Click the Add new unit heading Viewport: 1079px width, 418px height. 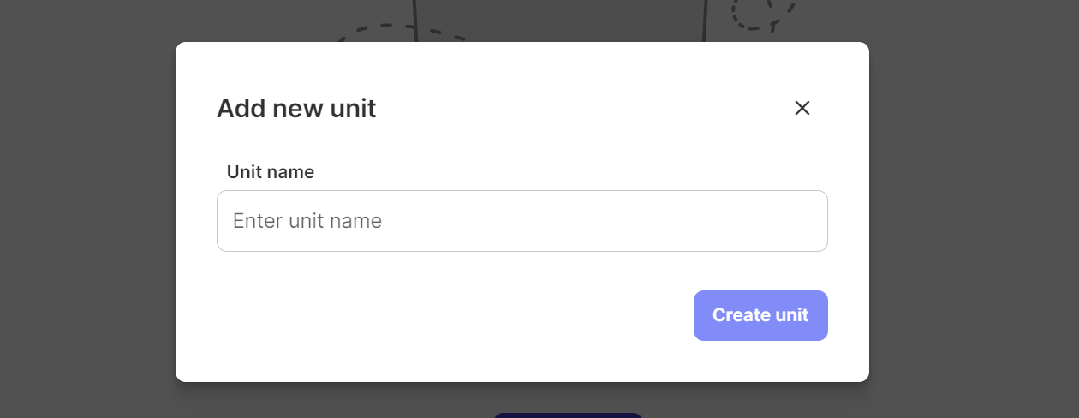coord(295,109)
